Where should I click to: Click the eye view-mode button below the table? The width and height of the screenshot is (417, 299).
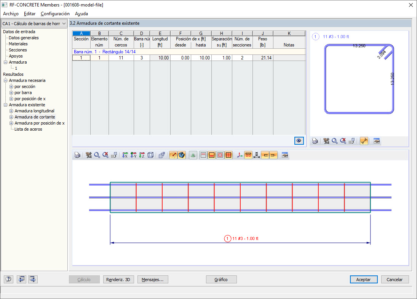tap(299, 141)
